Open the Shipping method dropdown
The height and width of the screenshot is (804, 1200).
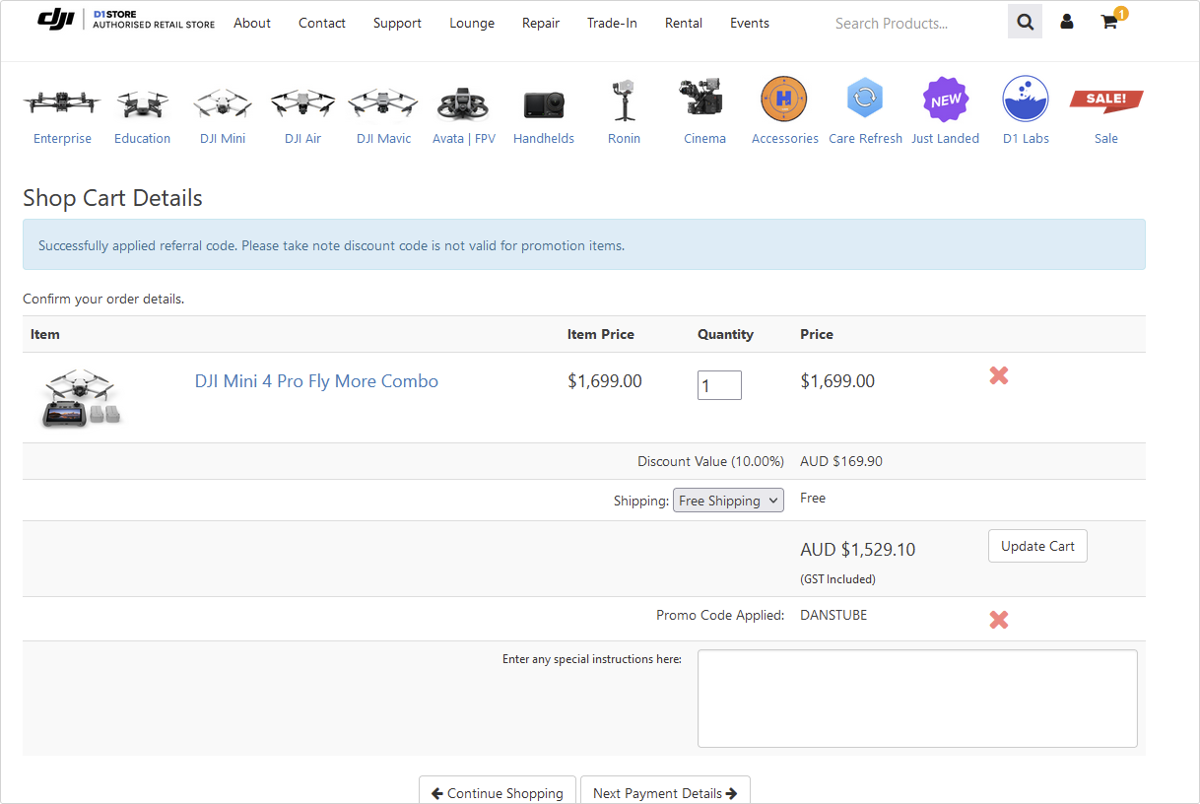(x=728, y=501)
